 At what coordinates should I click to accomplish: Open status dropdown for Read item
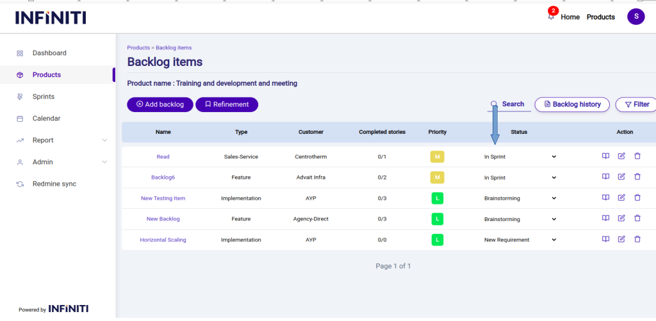pos(520,157)
